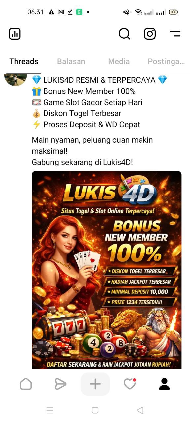Image resolution: width=190 pixels, height=422 pixels.
Task: Tap the post text 'Gabung sekarang di Lukis4D!'
Action: [82, 162]
